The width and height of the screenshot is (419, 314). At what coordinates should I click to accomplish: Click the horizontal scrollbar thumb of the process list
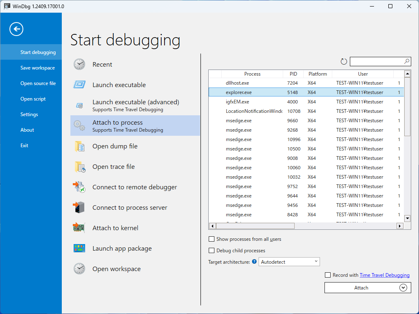coord(255,226)
